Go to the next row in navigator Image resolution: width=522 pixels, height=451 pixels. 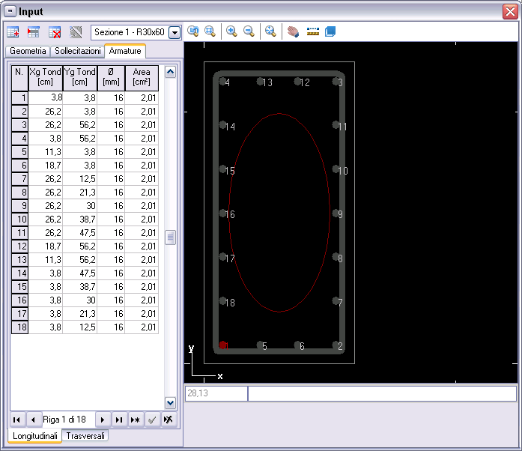click(x=103, y=420)
